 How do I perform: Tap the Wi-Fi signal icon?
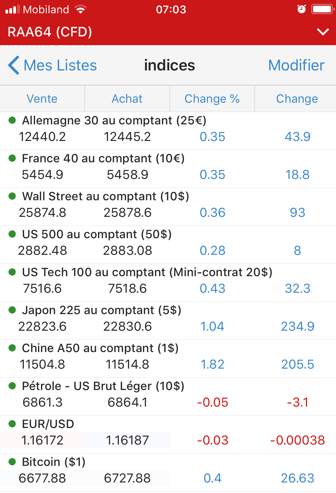point(80,9)
